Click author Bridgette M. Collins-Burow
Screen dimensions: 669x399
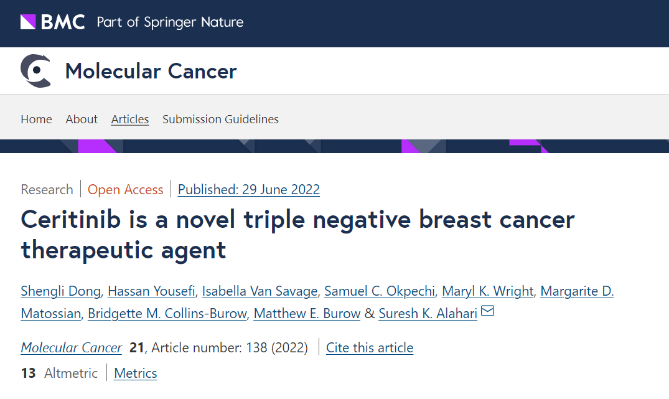click(x=167, y=313)
